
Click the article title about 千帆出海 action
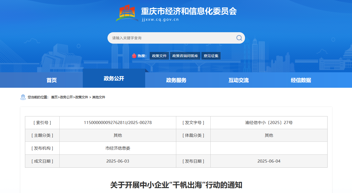176,185
